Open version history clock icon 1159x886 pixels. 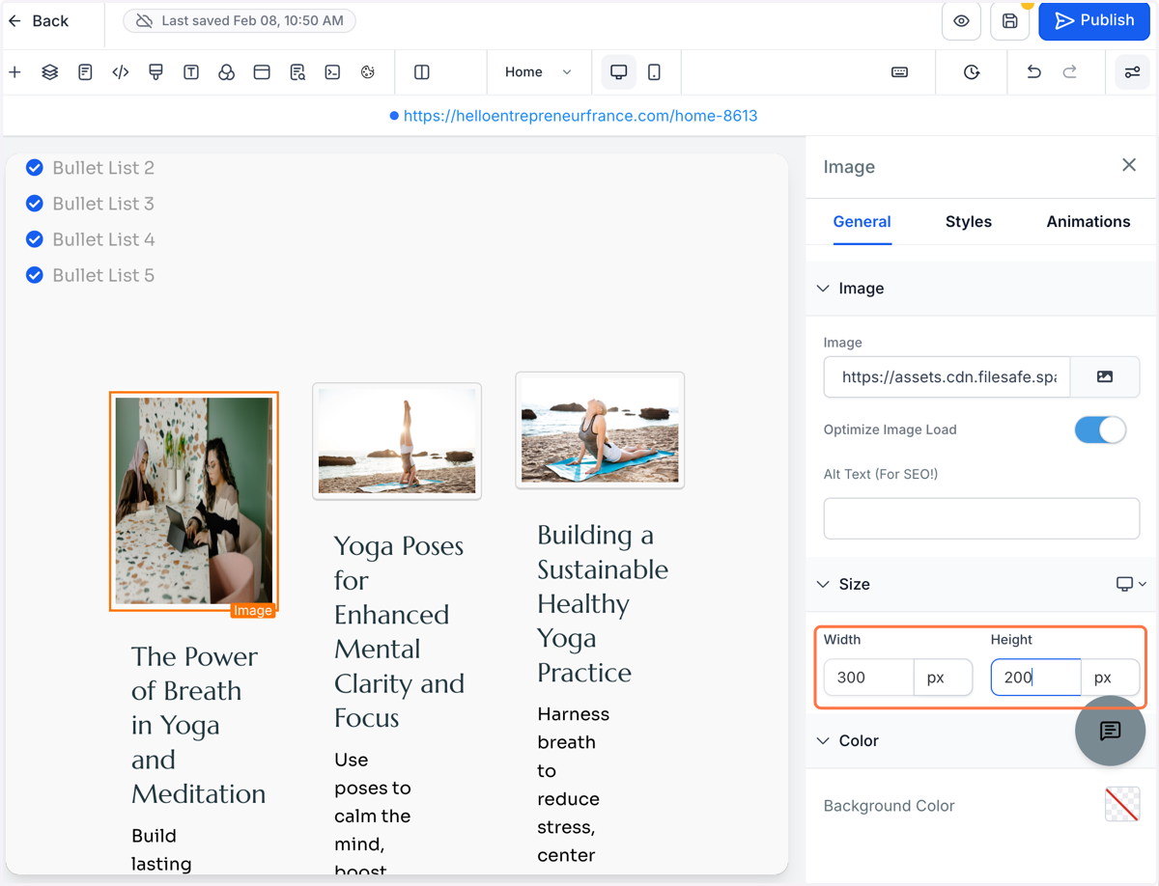click(972, 72)
